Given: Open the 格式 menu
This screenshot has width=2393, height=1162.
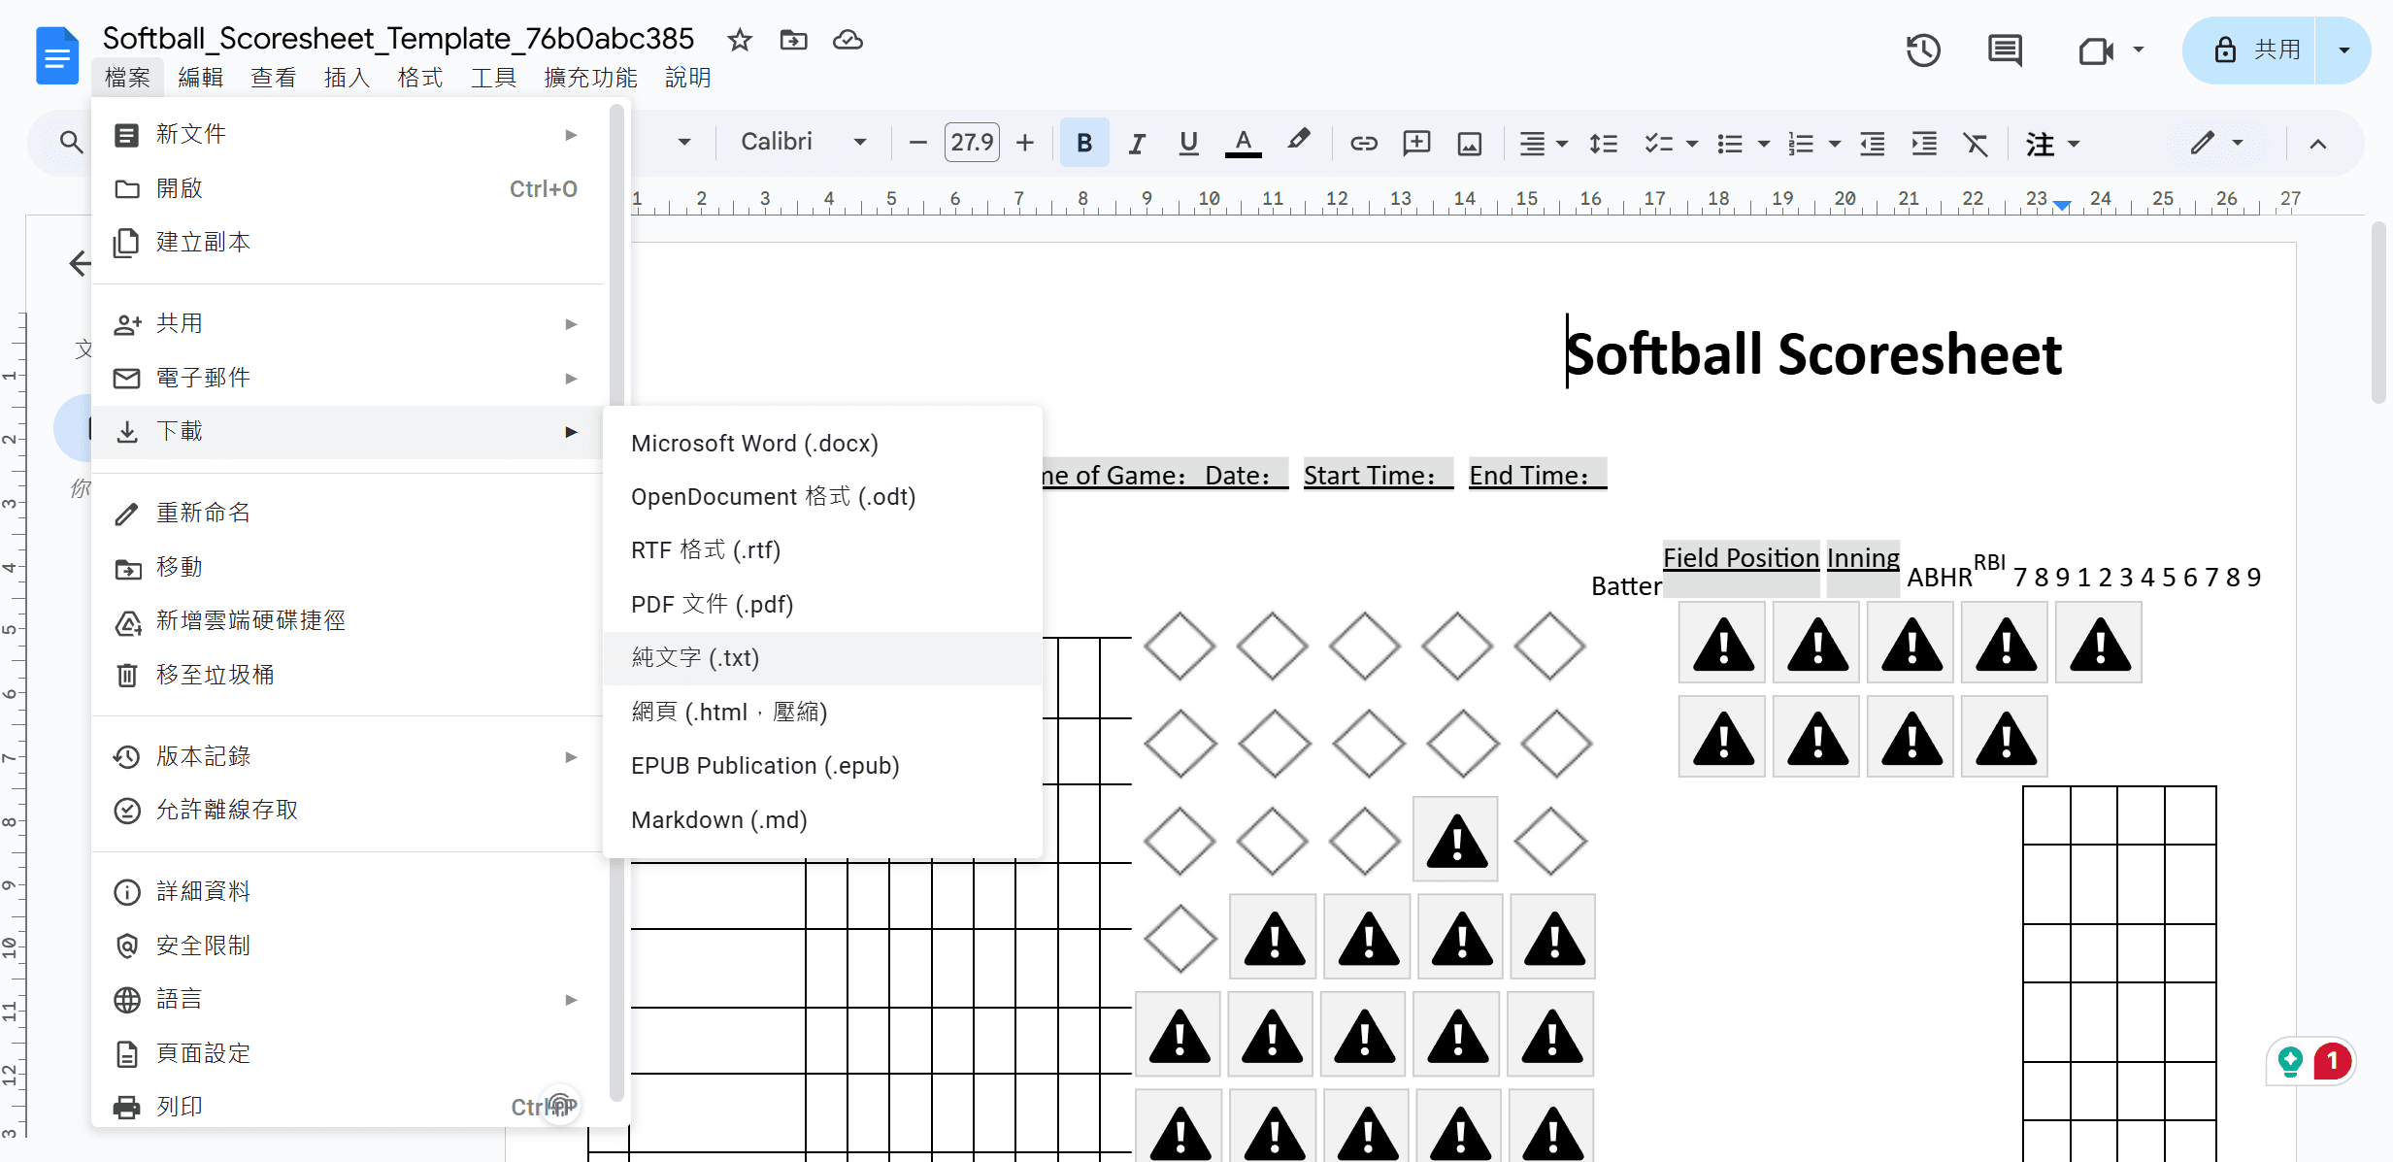Looking at the screenshot, I should tap(420, 77).
